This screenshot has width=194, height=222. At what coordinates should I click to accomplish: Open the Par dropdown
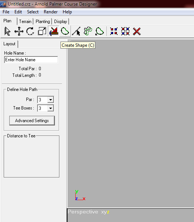pyautogui.click(x=50, y=99)
